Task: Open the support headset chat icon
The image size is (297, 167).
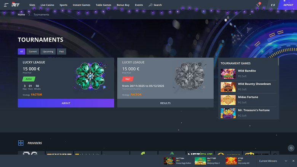Action: point(291,148)
